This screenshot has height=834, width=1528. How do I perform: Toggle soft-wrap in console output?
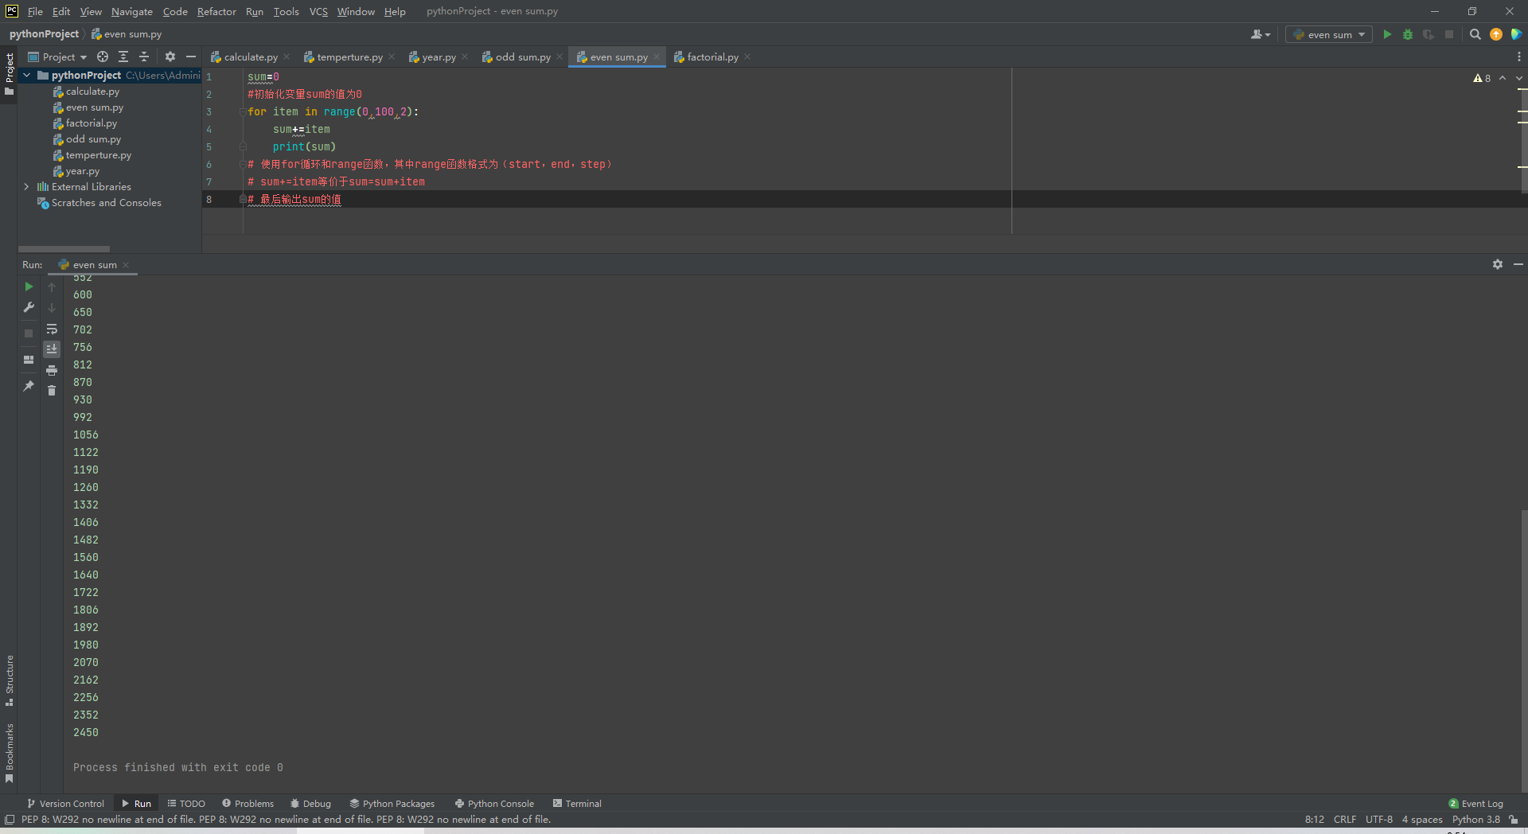52,329
